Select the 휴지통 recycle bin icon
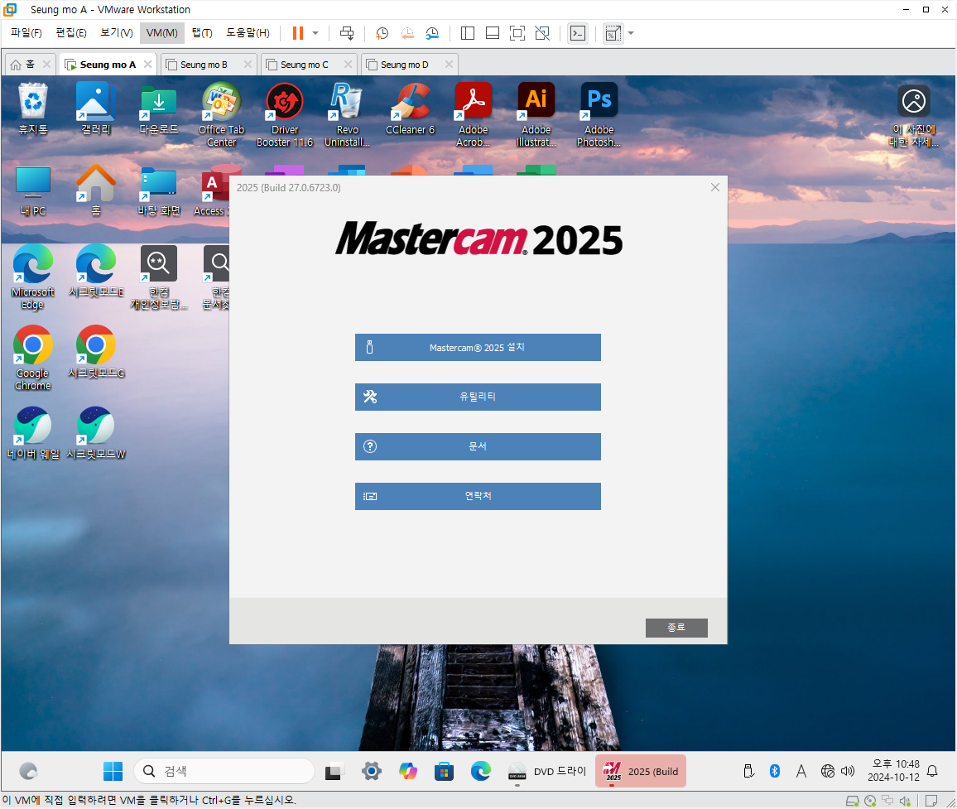 [33, 109]
